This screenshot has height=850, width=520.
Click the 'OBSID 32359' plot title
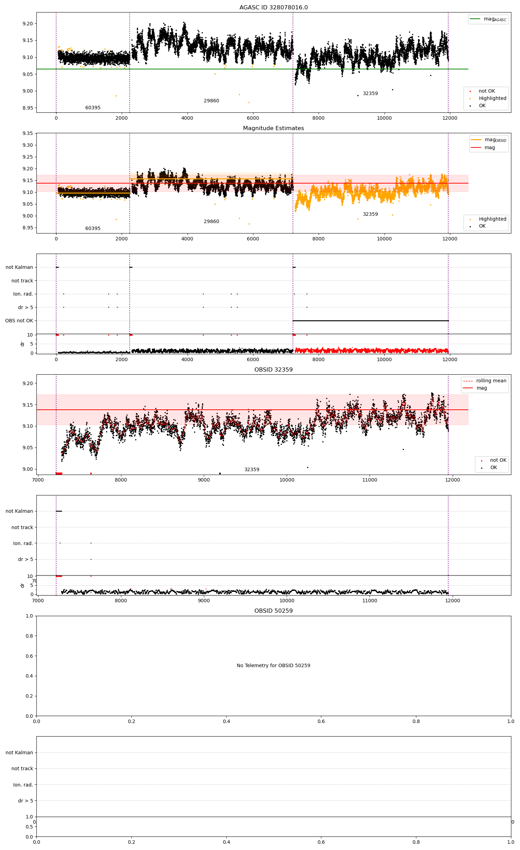point(274,369)
